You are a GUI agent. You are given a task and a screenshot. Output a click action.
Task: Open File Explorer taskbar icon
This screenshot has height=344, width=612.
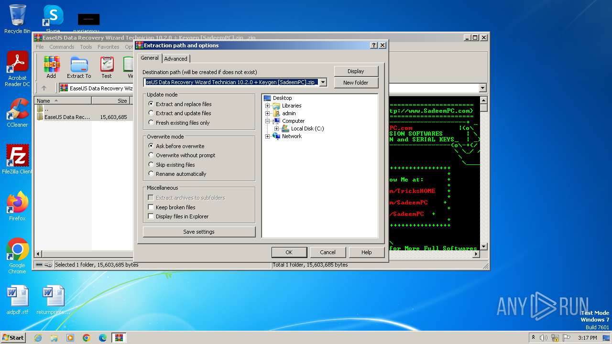coord(54,338)
